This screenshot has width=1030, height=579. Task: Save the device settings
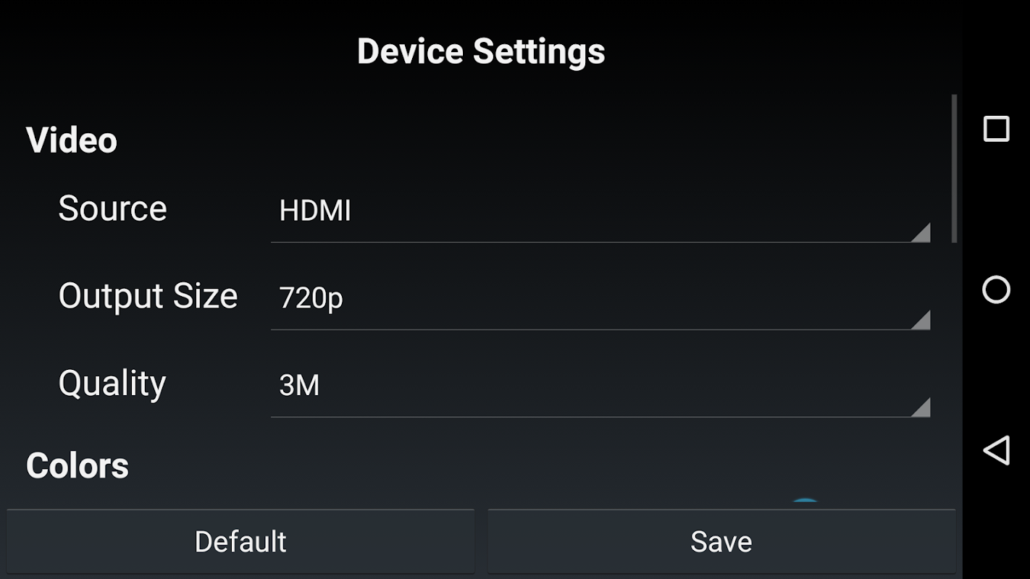pyautogui.click(x=721, y=541)
